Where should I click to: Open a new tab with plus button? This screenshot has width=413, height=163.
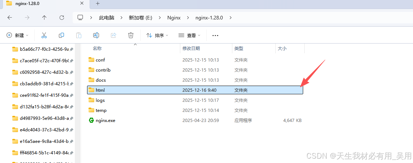point(98,3)
